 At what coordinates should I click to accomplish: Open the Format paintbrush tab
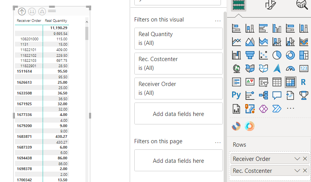pos(271,4)
